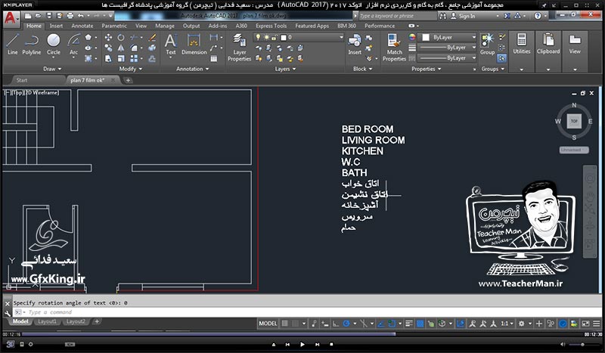The image size is (605, 353).
Task: Activate the Rotate tool in Modify
Action: (121, 38)
